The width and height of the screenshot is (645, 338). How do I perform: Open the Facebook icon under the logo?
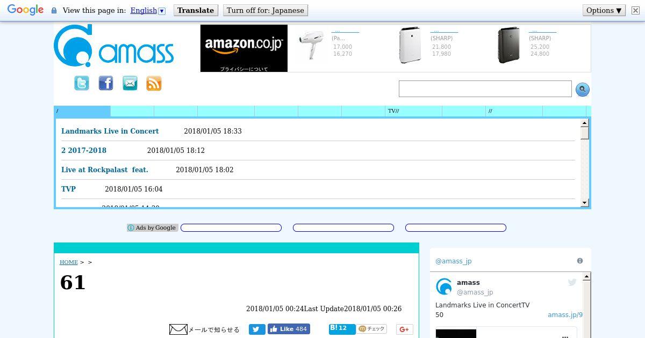[106, 83]
